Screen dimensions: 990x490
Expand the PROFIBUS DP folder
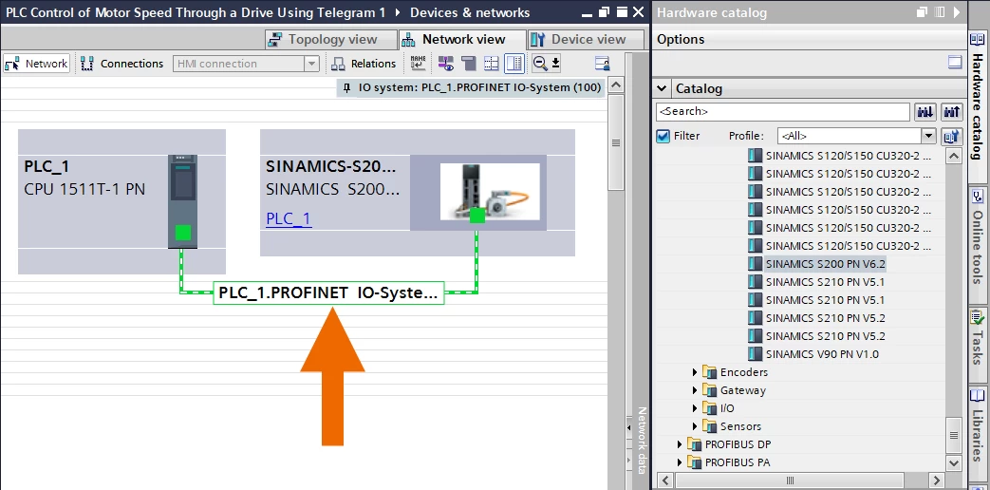tap(680, 443)
